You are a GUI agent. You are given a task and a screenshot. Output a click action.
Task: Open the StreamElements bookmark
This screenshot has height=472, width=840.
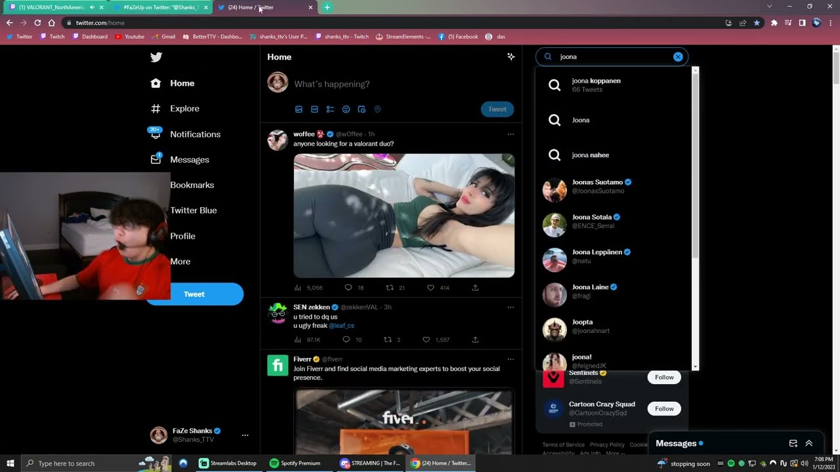tap(403, 37)
